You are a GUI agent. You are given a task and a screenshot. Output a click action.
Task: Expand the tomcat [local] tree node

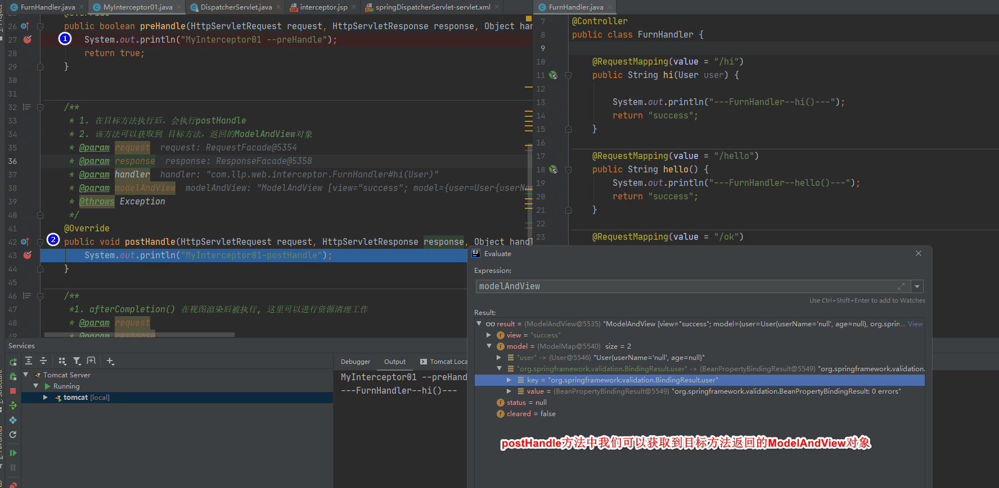pos(46,398)
